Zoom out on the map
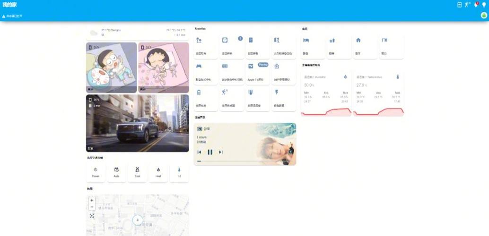This screenshot has width=489, height=236. point(92,207)
